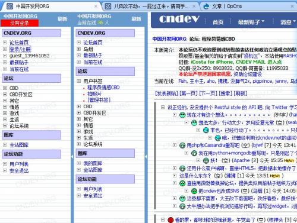Click the avatar icon beside 用php和Cassandra重写吧

pyautogui.click(x=182, y=146)
